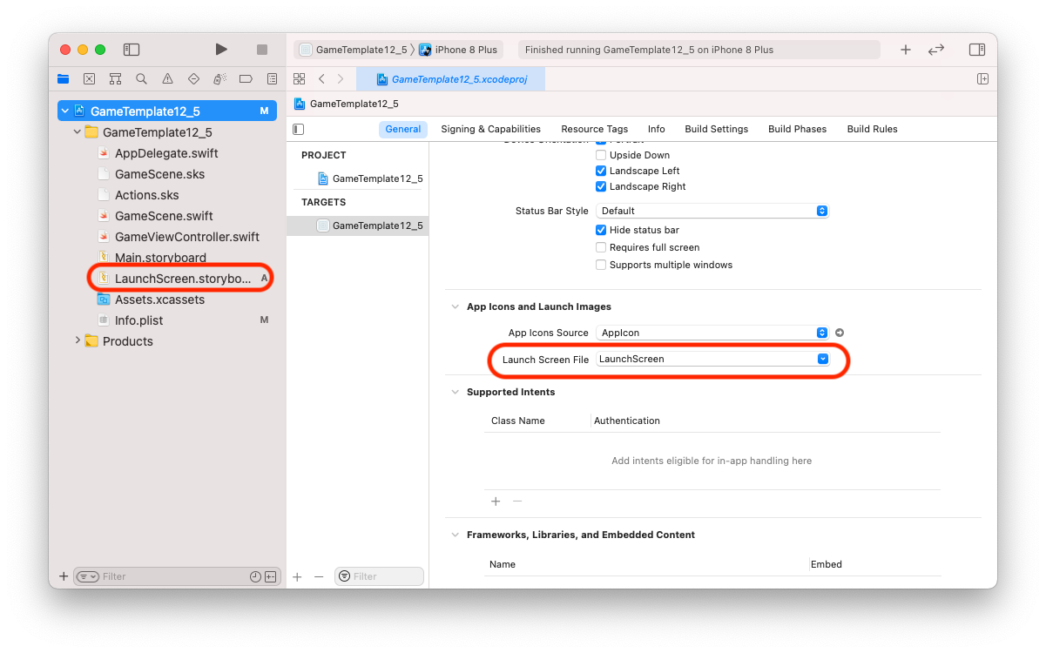Stop the running app
1046x653 pixels.
point(262,50)
